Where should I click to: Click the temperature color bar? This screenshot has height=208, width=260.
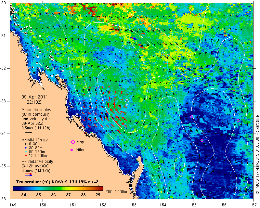pos(58,188)
